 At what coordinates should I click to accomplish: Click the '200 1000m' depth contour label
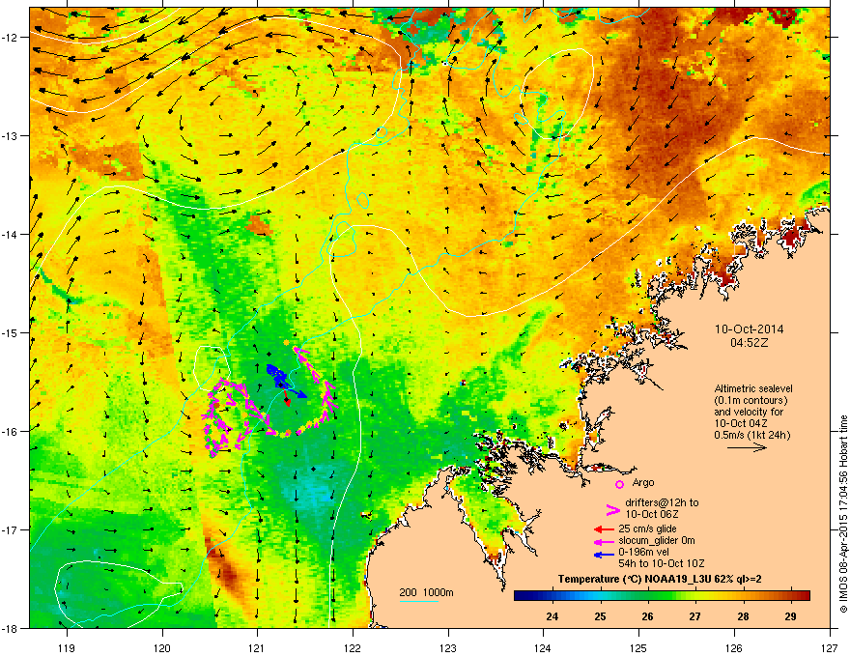426,592
